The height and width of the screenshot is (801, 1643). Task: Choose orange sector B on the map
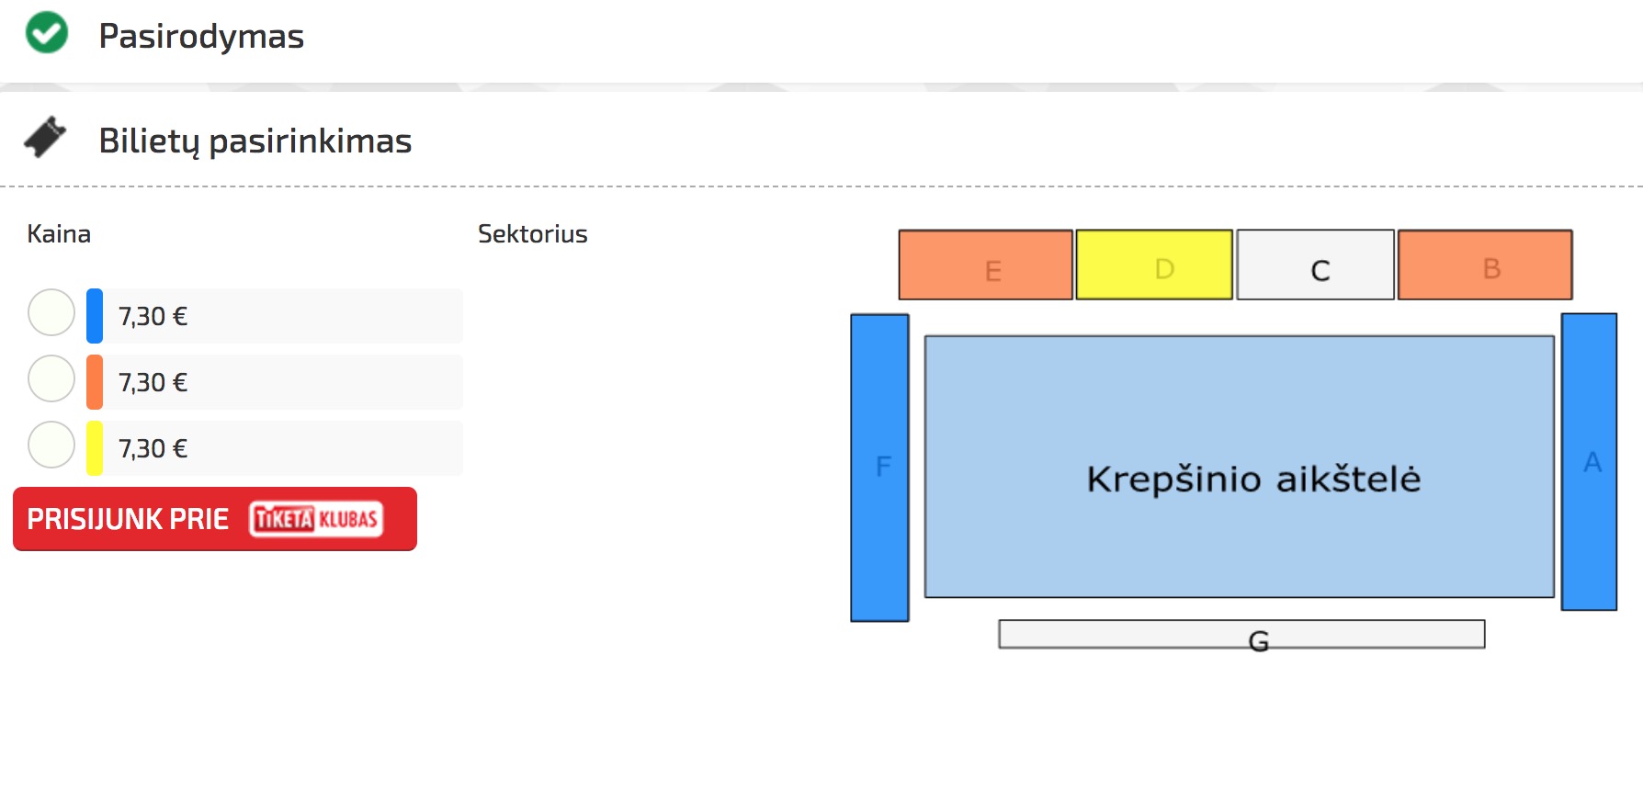coord(1485,265)
